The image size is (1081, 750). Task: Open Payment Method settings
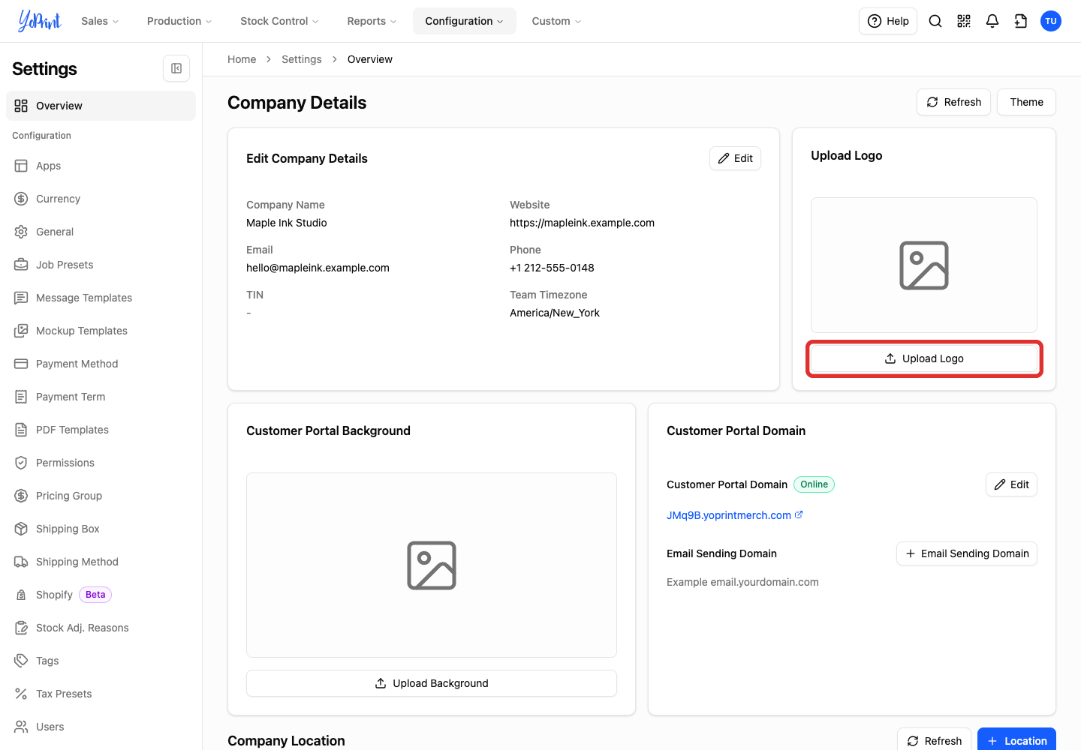click(101, 364)
